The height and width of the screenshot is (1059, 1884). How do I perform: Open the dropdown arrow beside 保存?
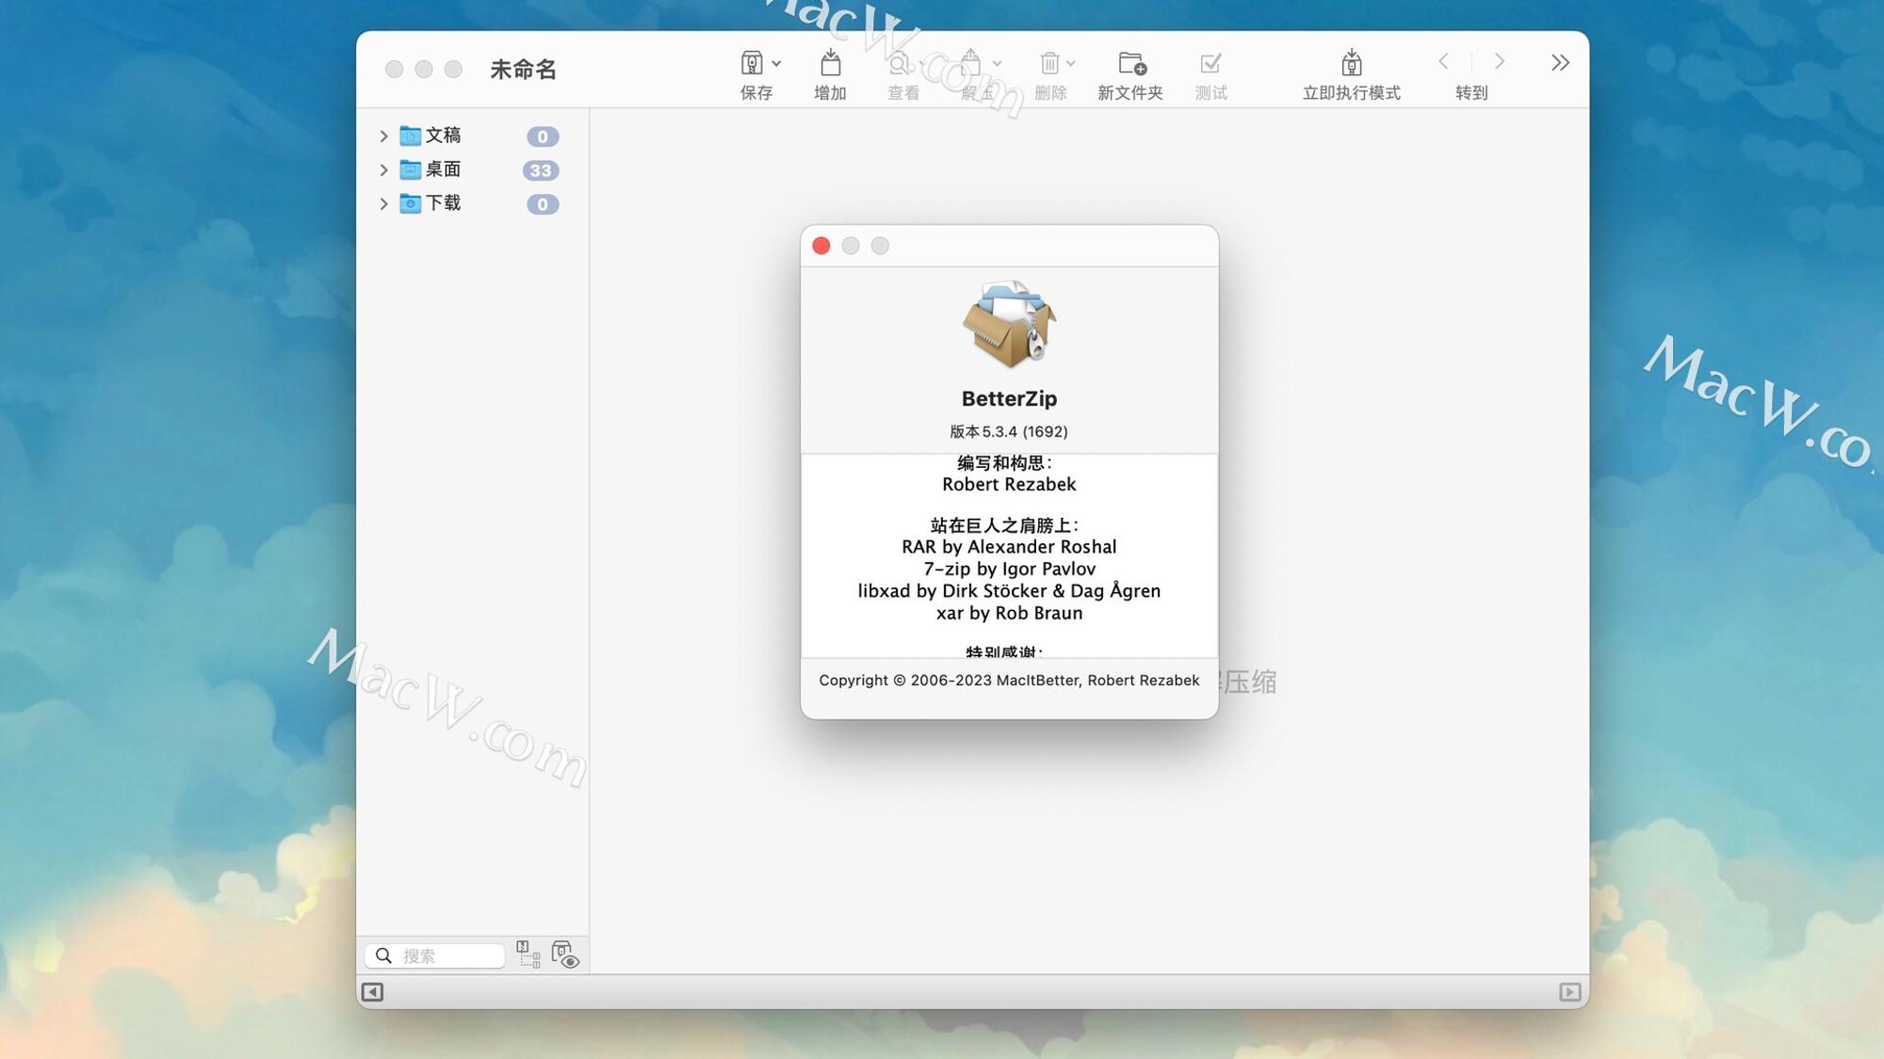click(x=776, y=62)
